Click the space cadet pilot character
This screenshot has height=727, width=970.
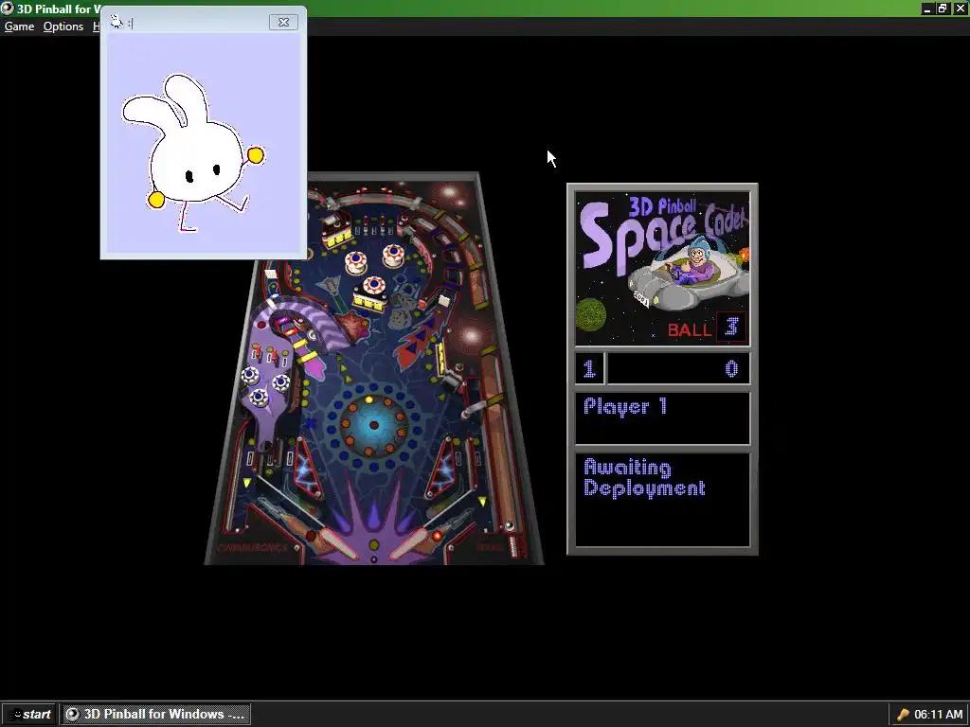[x=698, y=261]
